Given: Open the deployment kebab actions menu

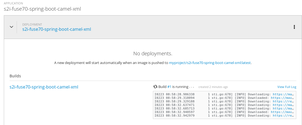Looking at the screenshot, I should [294, 27].
